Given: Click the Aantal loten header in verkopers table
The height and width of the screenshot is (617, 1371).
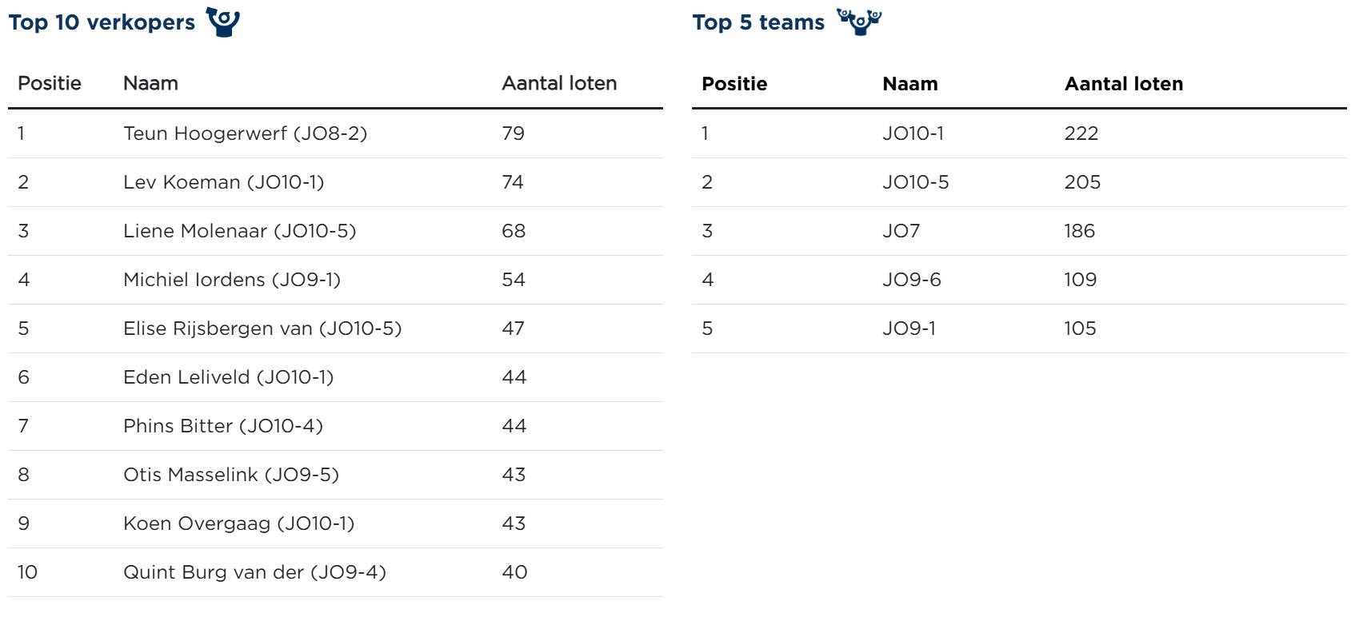Looking at the screenshot, I should [x=558, y=83].
